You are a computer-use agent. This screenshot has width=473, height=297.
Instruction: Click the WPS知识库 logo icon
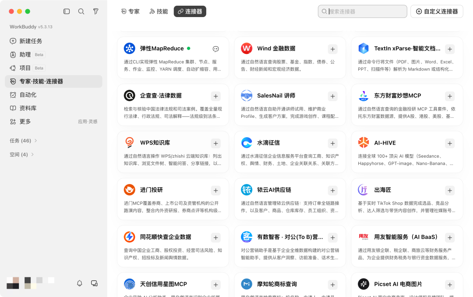point(129,142)
